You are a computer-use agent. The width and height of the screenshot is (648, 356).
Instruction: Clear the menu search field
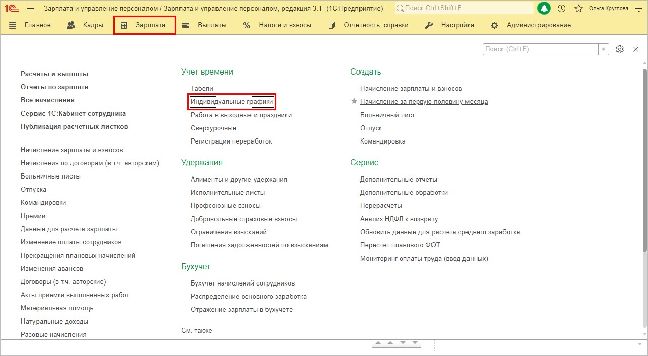pos(604,49)
